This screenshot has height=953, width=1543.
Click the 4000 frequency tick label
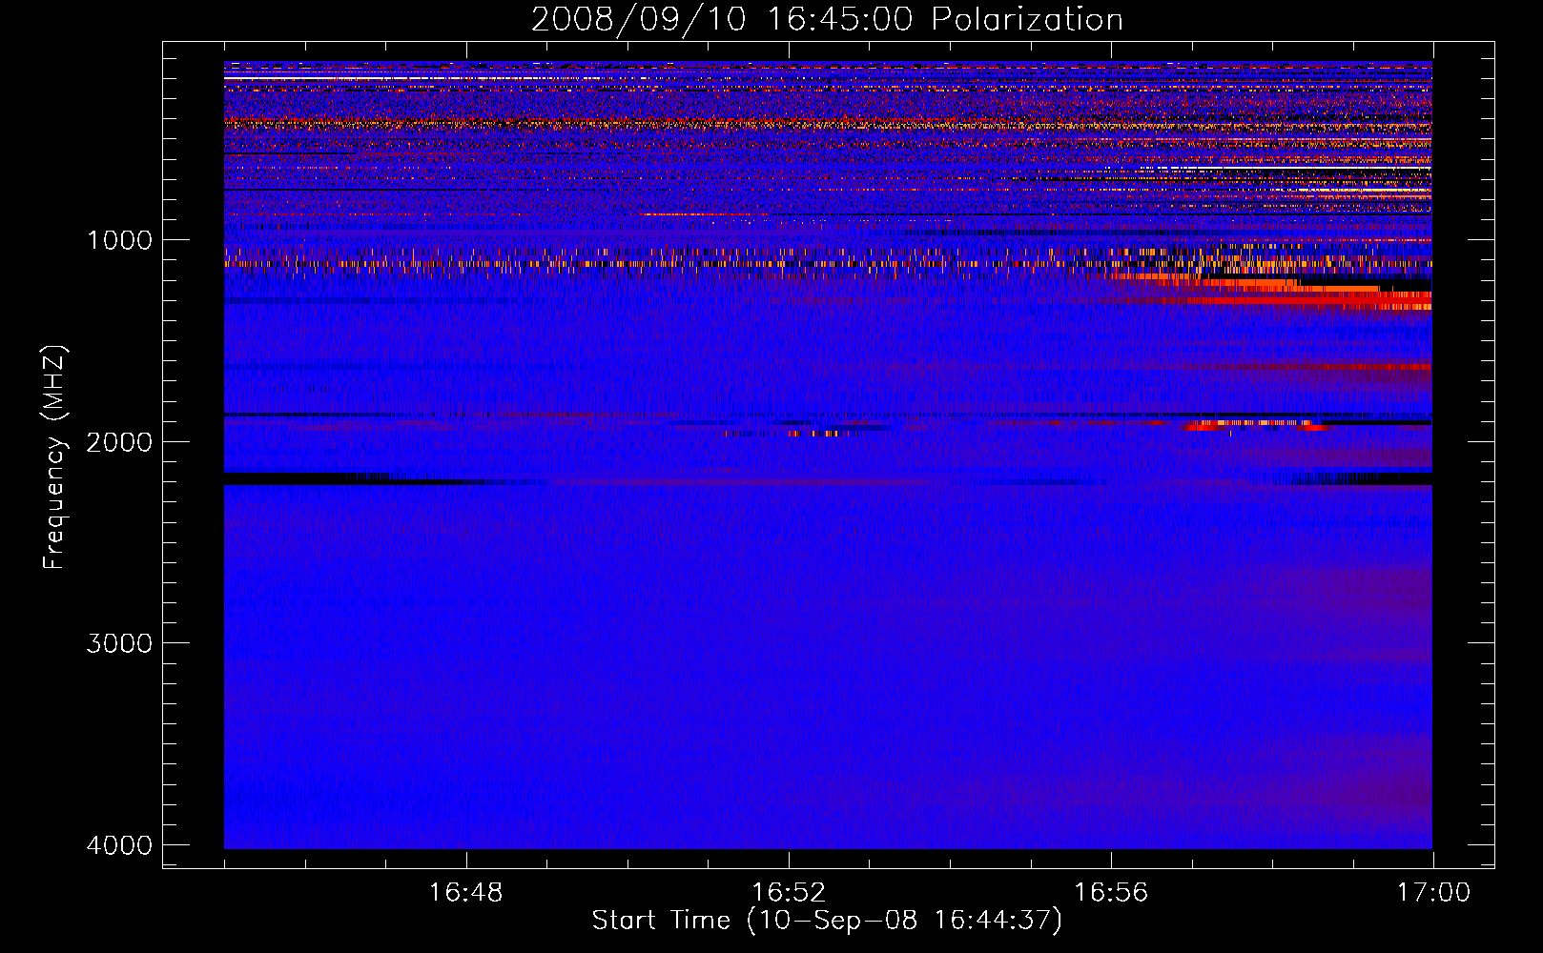[x=119, y=845]
